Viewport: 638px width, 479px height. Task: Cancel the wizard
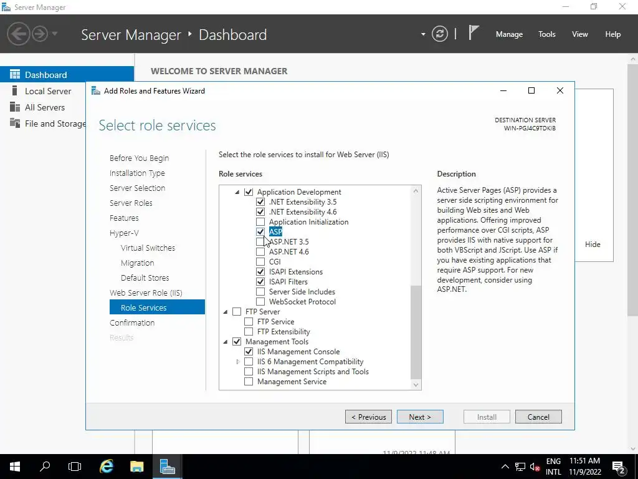[x=538, y=417]
